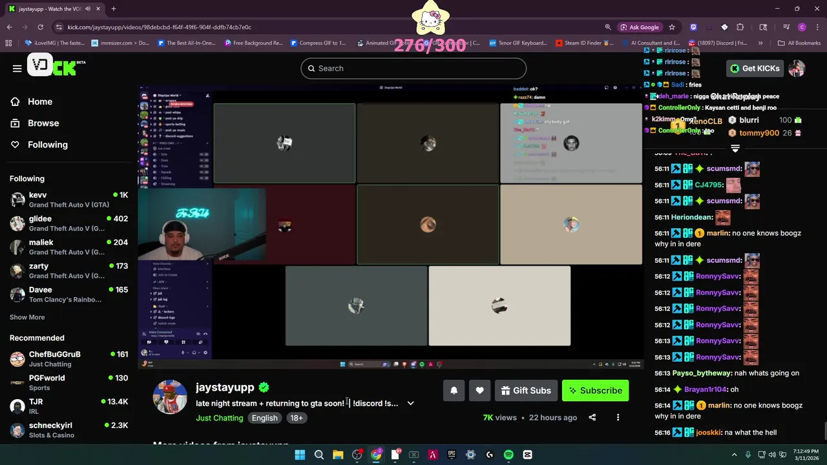827x465 pixels.
Task: Click the 18+ tag
Action: point(297,418)
